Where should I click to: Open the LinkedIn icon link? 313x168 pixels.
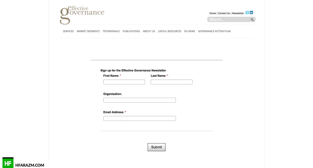[251, 13]
